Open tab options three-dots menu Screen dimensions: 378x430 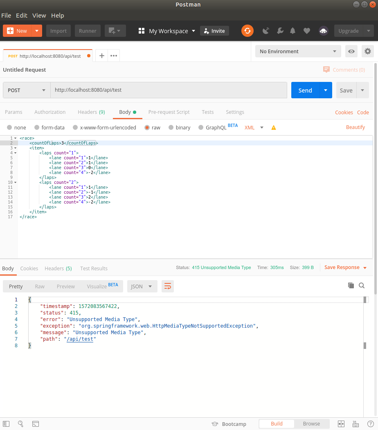(x=114, y=56)
